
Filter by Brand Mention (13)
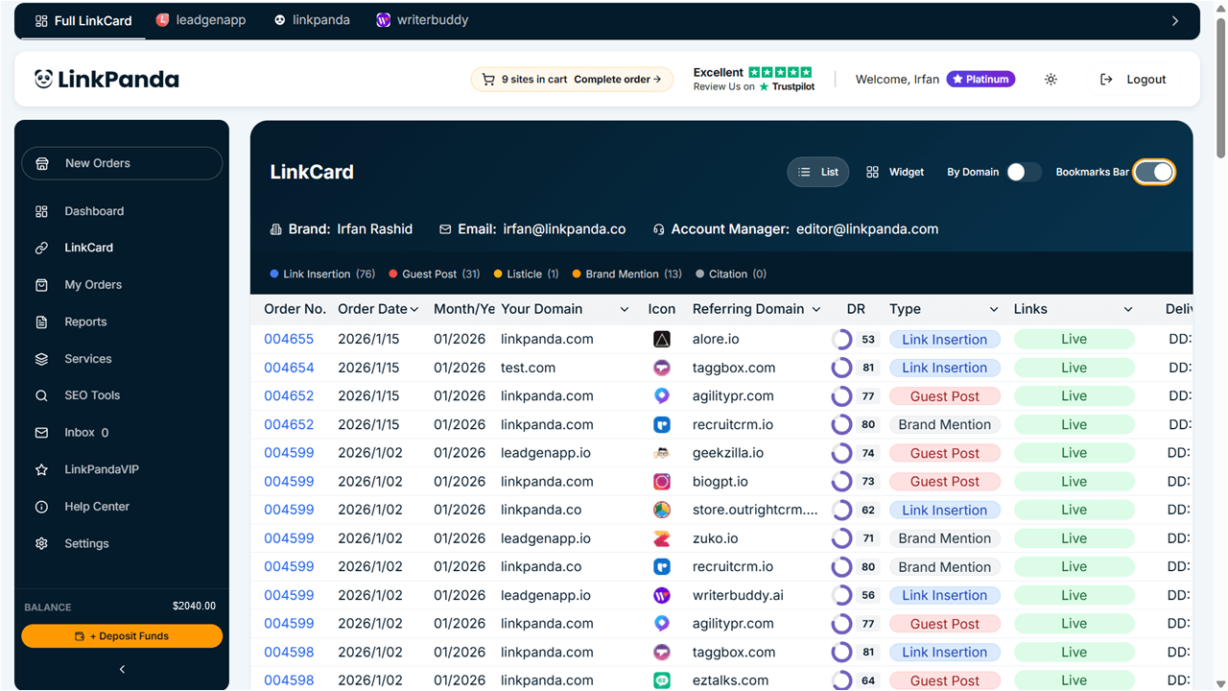pyautogui.click(x=627, y=274)
